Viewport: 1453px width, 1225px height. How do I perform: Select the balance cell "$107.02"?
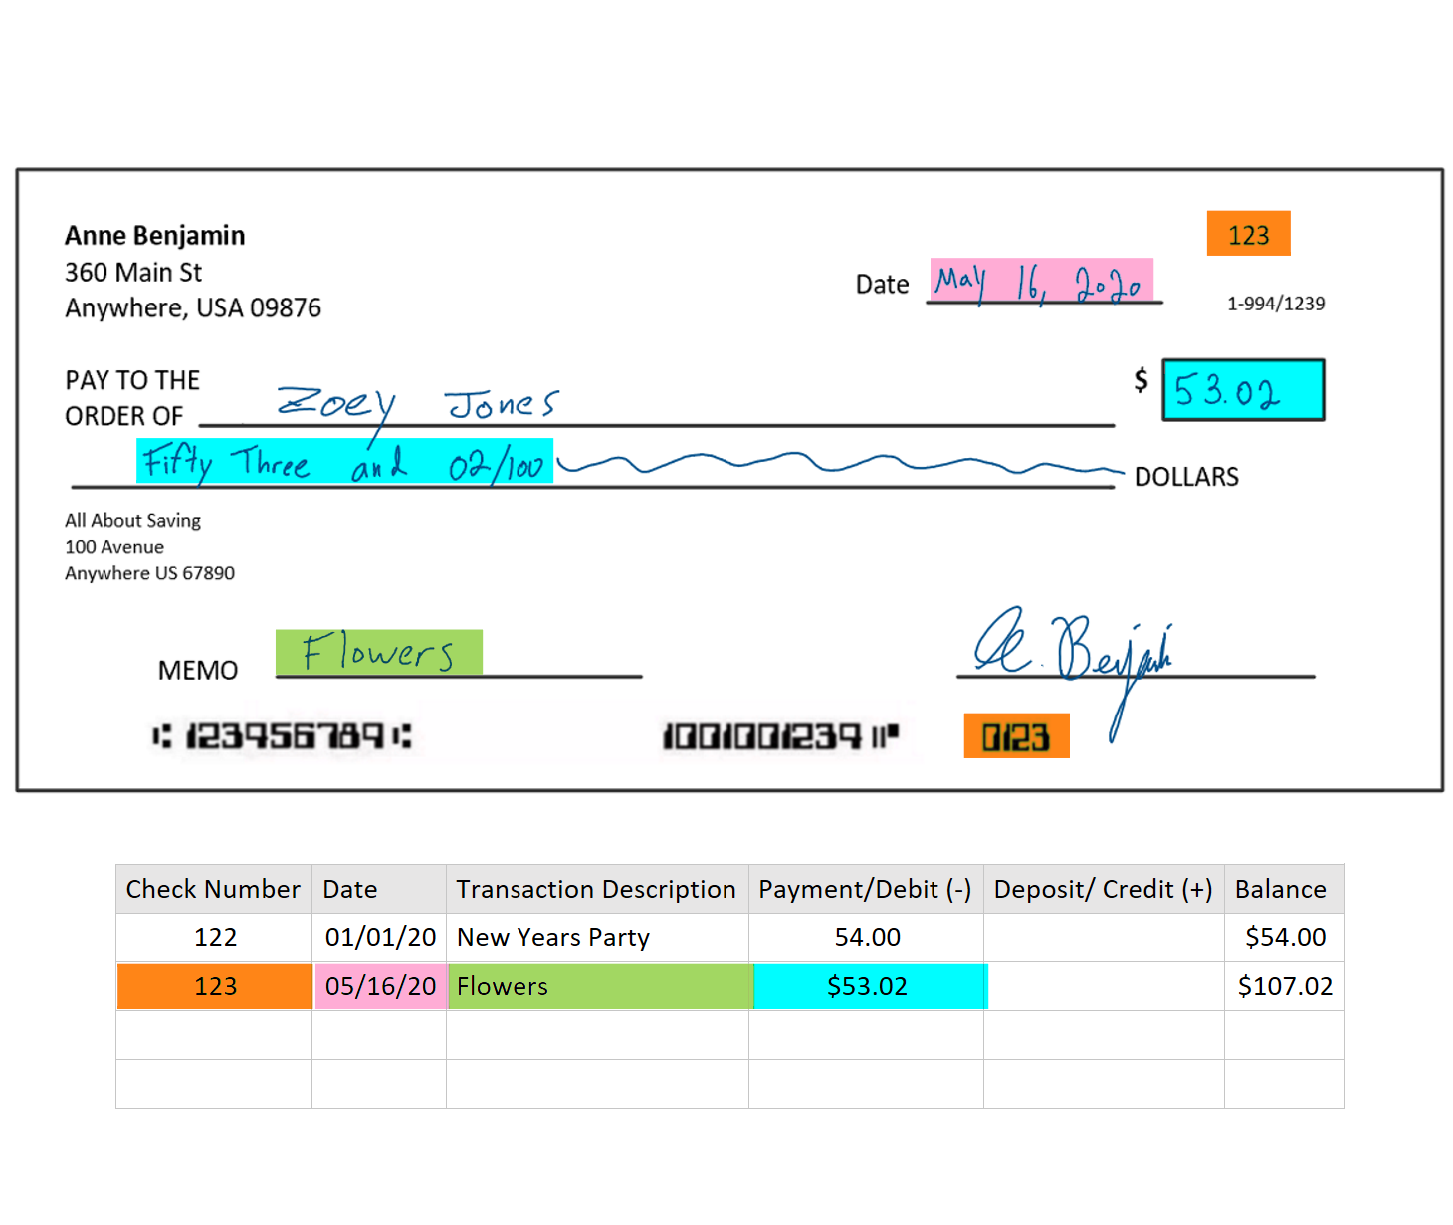pyautogui.click(x=1285, y=986)
